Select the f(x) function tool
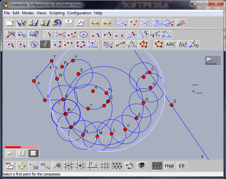Image resolution: width=226 pixels, height=179 pixels. point(182,44)
